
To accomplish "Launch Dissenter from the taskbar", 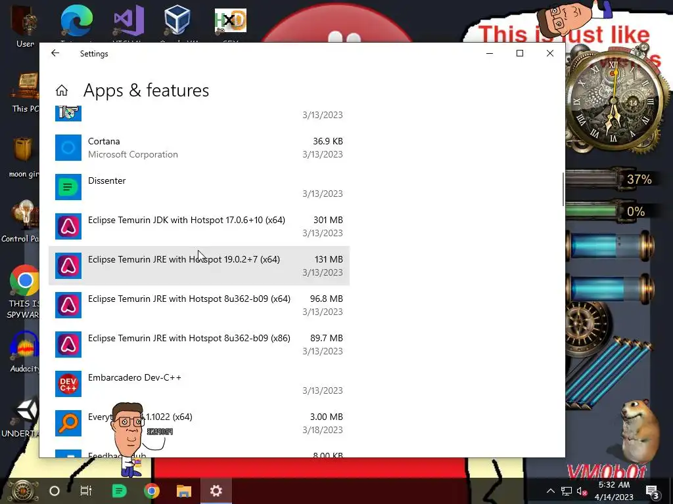I will (119, 491).
